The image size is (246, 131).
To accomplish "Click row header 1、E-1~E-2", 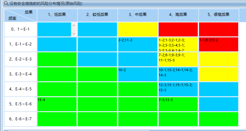I will pos(21,44).
